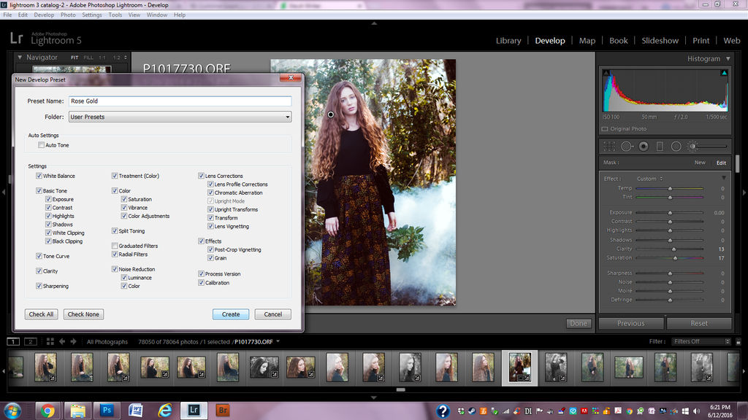Go forward with right arrow icon
This screenshot has width=748, height=420.
point(74,341)
